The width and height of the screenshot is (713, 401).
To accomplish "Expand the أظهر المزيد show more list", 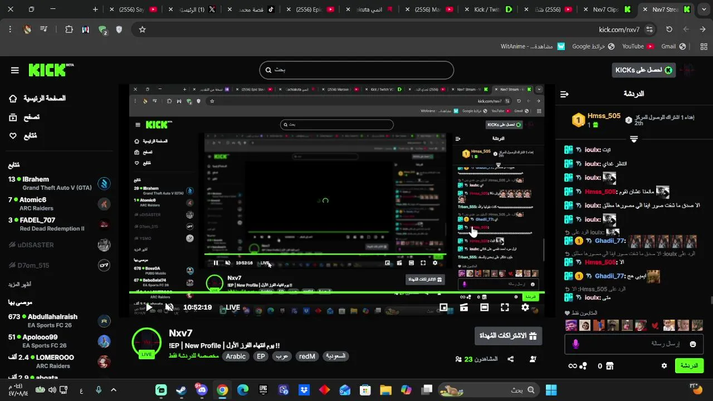I will (19, 284).
